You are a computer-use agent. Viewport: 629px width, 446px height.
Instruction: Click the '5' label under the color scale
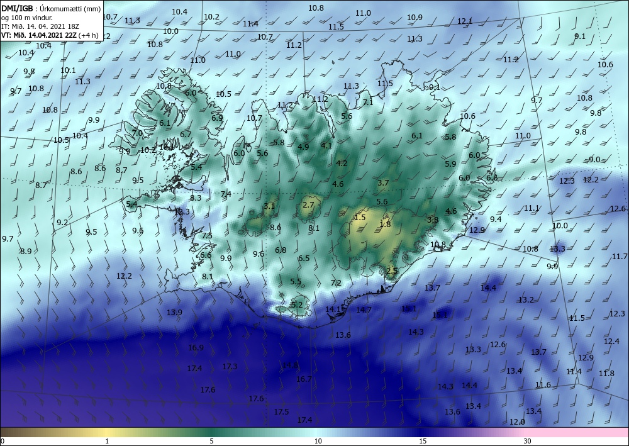pyautogui.click(x=211, y=442)
